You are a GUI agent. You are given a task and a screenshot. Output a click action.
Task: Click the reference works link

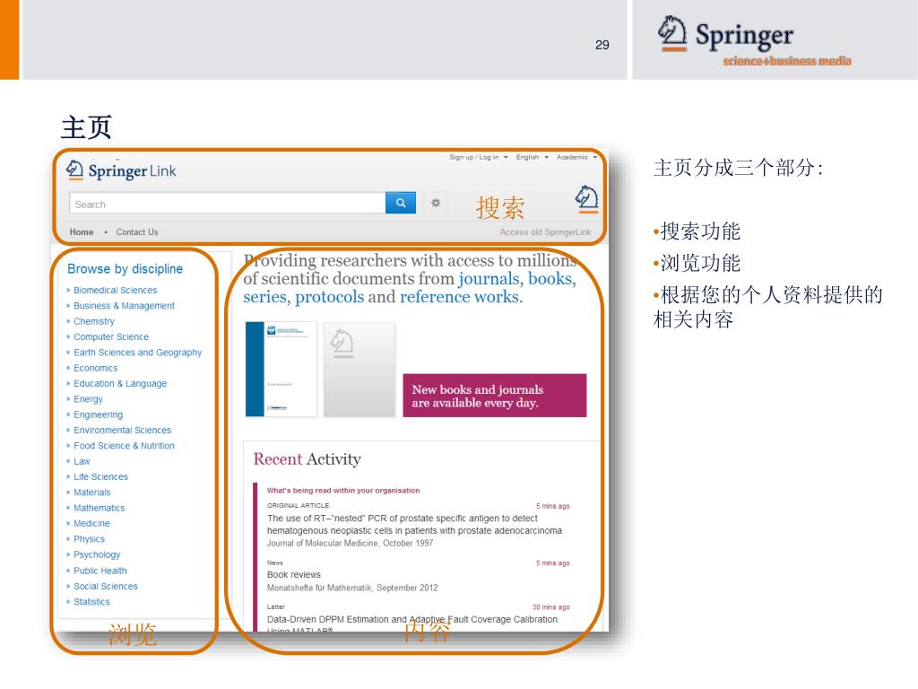point(460,296)
